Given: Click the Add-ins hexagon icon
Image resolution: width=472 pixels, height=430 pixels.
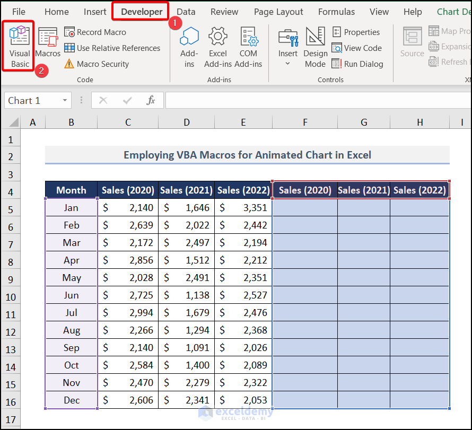Looking at the screenshot, I should tap(189, 37).
